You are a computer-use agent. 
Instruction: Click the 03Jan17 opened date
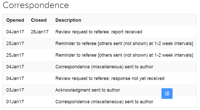click(x=15, y=90)
